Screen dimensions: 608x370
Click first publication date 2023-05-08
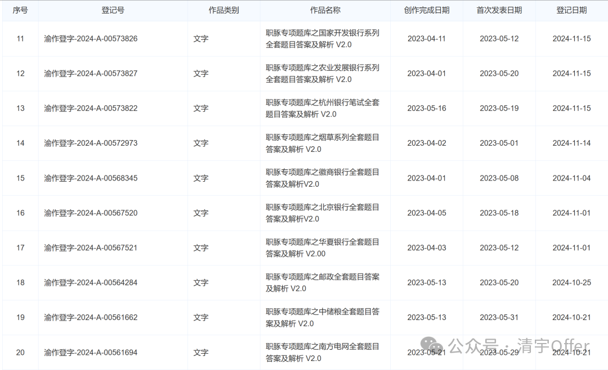click(499, 178)
